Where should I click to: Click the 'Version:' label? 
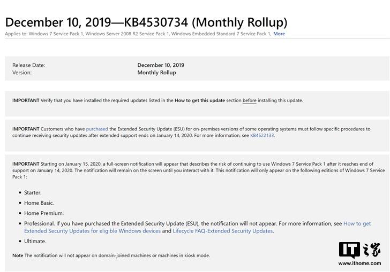22,73
